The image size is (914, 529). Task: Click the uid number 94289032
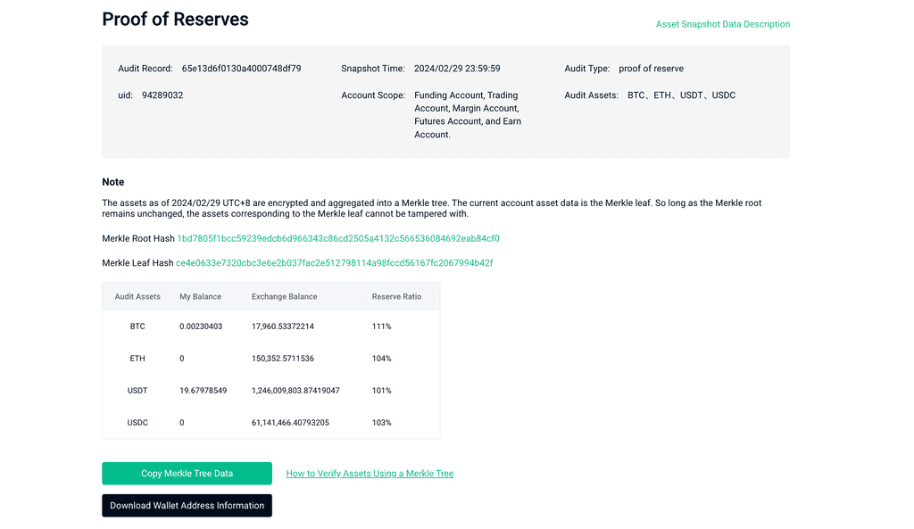coord(162,95)
